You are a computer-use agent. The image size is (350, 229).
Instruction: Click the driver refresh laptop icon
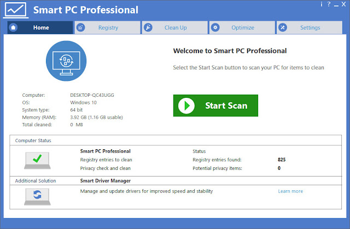click(x=37, y=197)
